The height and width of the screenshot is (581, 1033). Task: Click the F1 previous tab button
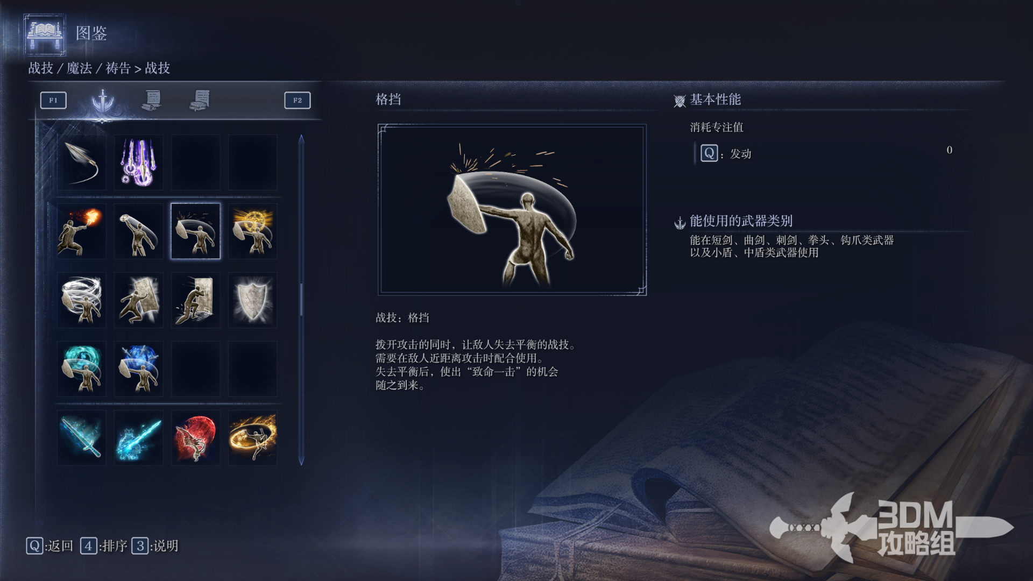53,100
